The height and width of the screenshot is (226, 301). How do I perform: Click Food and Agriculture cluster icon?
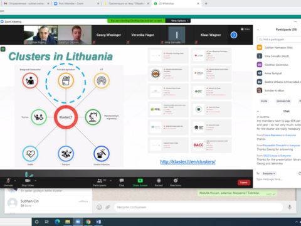coord(66,80)
